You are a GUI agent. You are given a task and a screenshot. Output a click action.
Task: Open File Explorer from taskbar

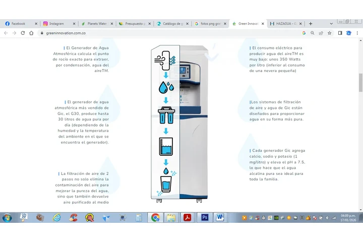(x=171, y=217)
